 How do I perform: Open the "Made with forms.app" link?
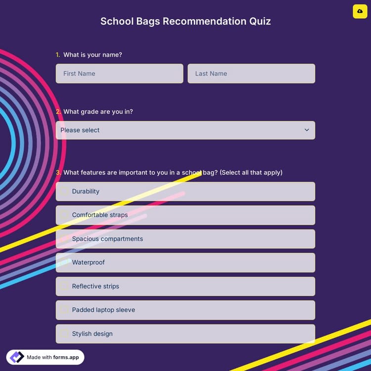[52, 357]
